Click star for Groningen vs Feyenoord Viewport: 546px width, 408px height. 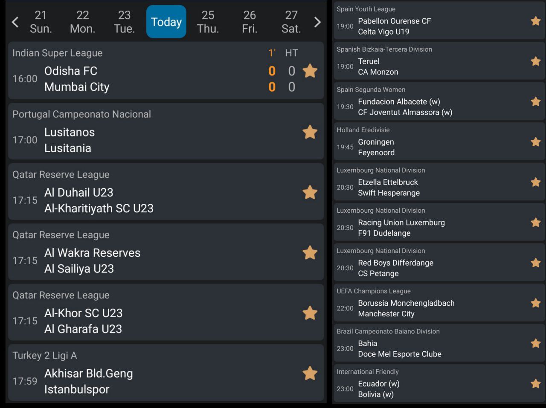tap(536, 142)
